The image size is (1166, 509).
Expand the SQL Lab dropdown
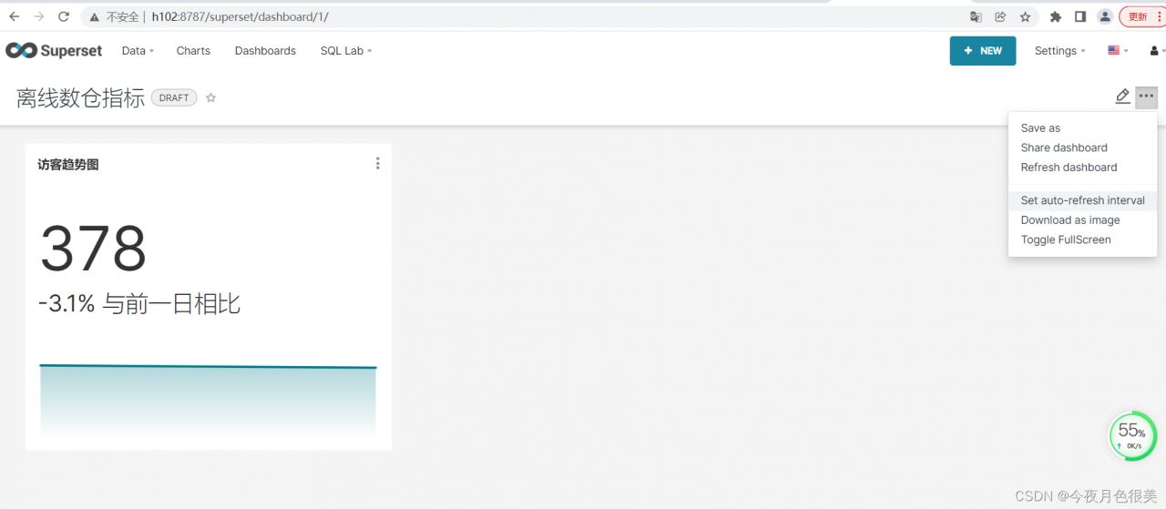pos(346,51)
